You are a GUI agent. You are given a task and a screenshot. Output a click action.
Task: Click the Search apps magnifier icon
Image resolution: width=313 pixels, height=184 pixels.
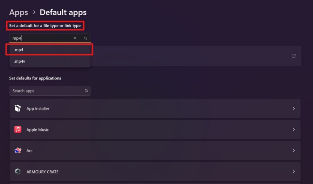[86, 91]
